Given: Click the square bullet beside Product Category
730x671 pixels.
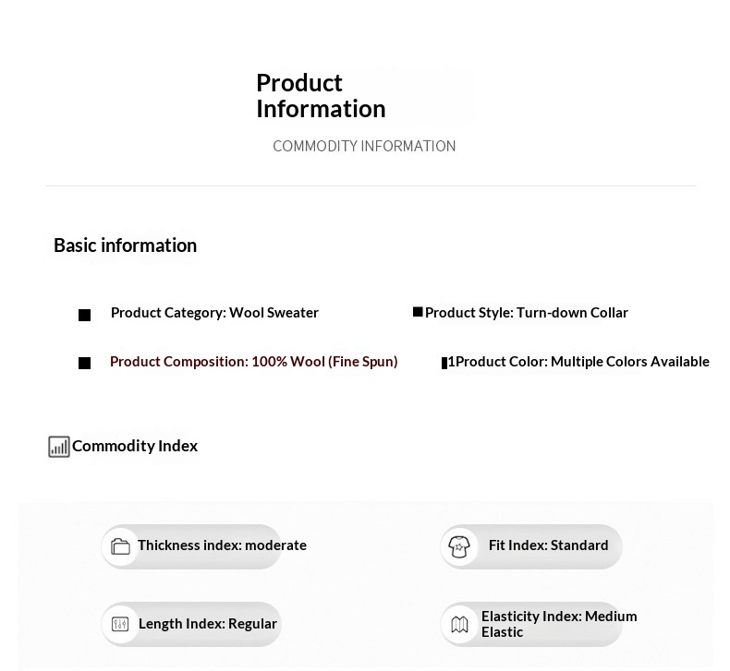Looking at the screenshot, I should point(85,316).
